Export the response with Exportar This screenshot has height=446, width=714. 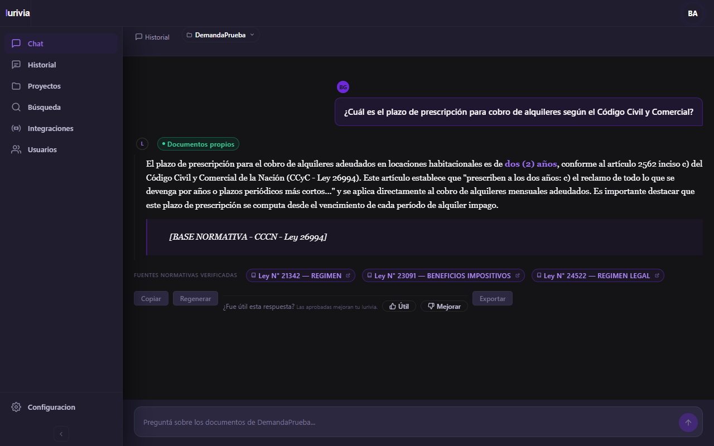click(x=493, y=298)
